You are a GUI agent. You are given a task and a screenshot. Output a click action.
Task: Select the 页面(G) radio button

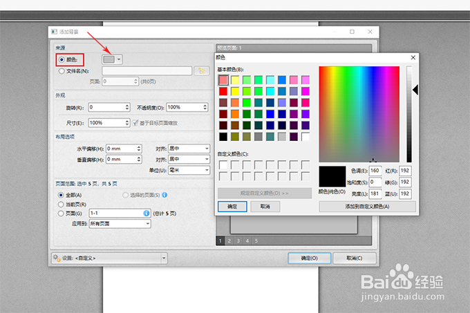pos(61,214)
